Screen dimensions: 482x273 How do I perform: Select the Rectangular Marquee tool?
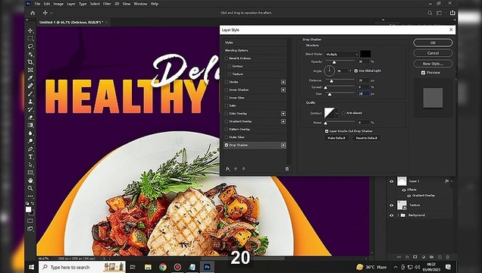coord(30,39)
